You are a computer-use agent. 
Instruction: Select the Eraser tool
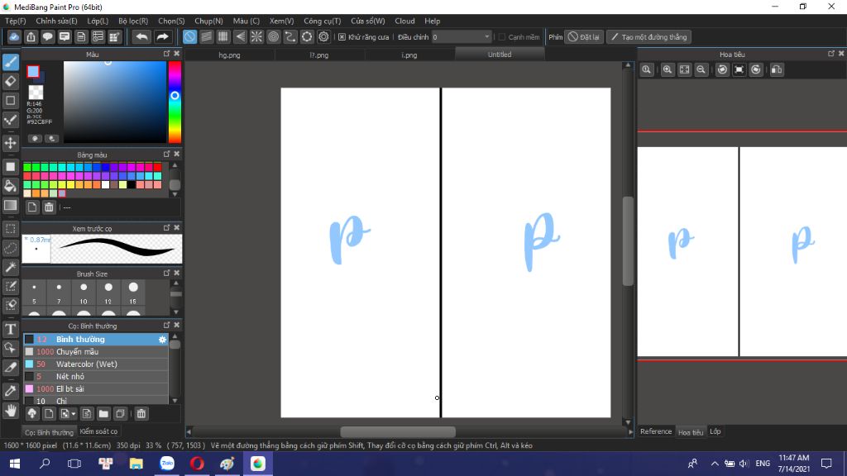click(11, 82)
